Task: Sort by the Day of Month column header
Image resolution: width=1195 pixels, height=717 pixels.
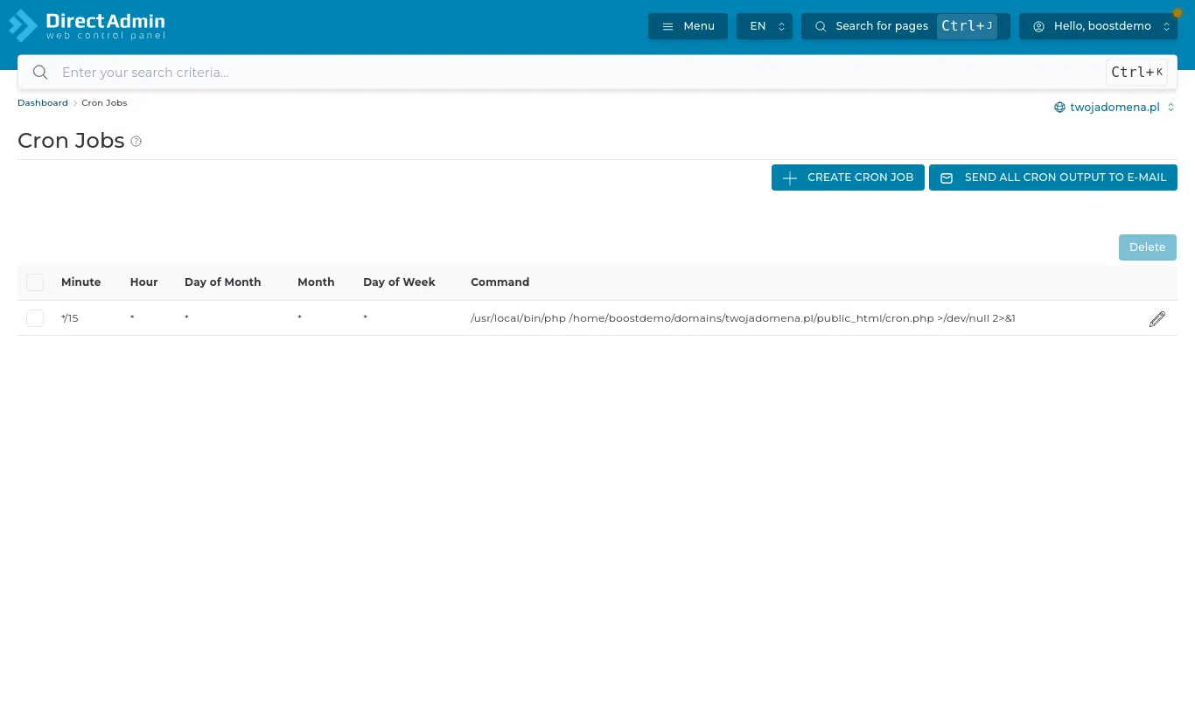Action: pyautogui.click(x=222, y=282)
